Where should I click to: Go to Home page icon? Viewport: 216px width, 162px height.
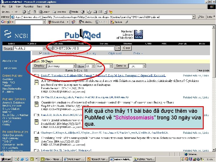[34, 12]
